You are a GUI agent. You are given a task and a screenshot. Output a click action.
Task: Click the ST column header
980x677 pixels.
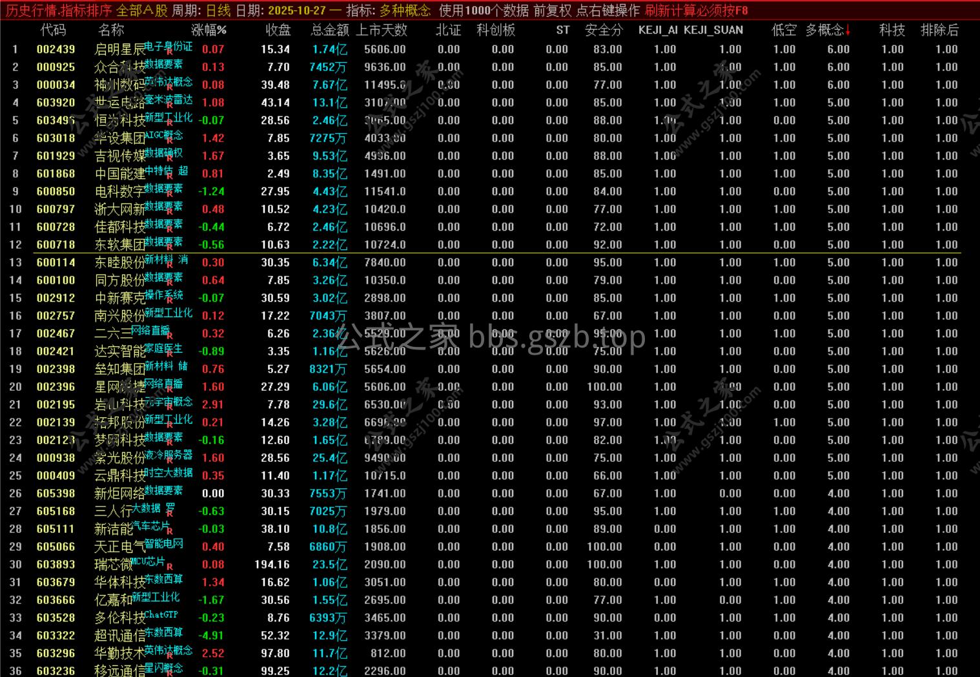pyautogui.click(x=563, y=30)
